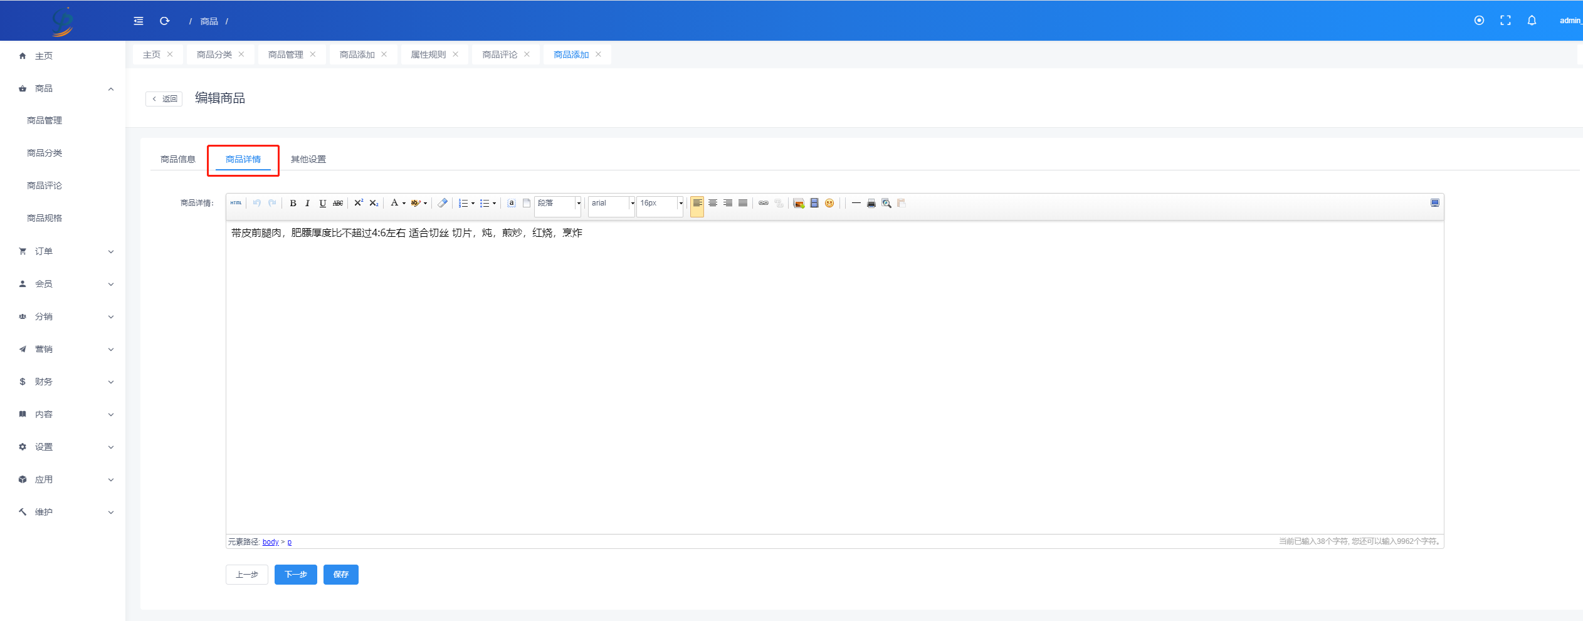Toggle bold formatting
Screen dimensions: 1583x621
click(293, 203)
